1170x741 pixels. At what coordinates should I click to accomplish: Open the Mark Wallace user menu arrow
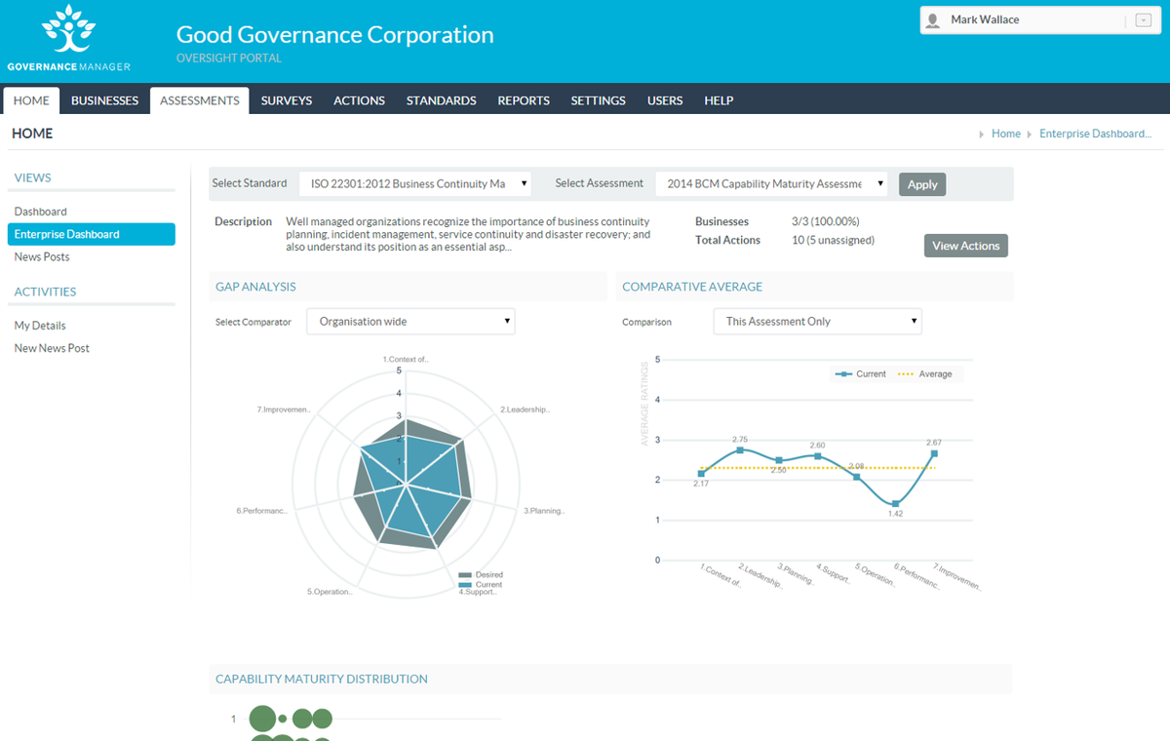tap(1144, 20)
